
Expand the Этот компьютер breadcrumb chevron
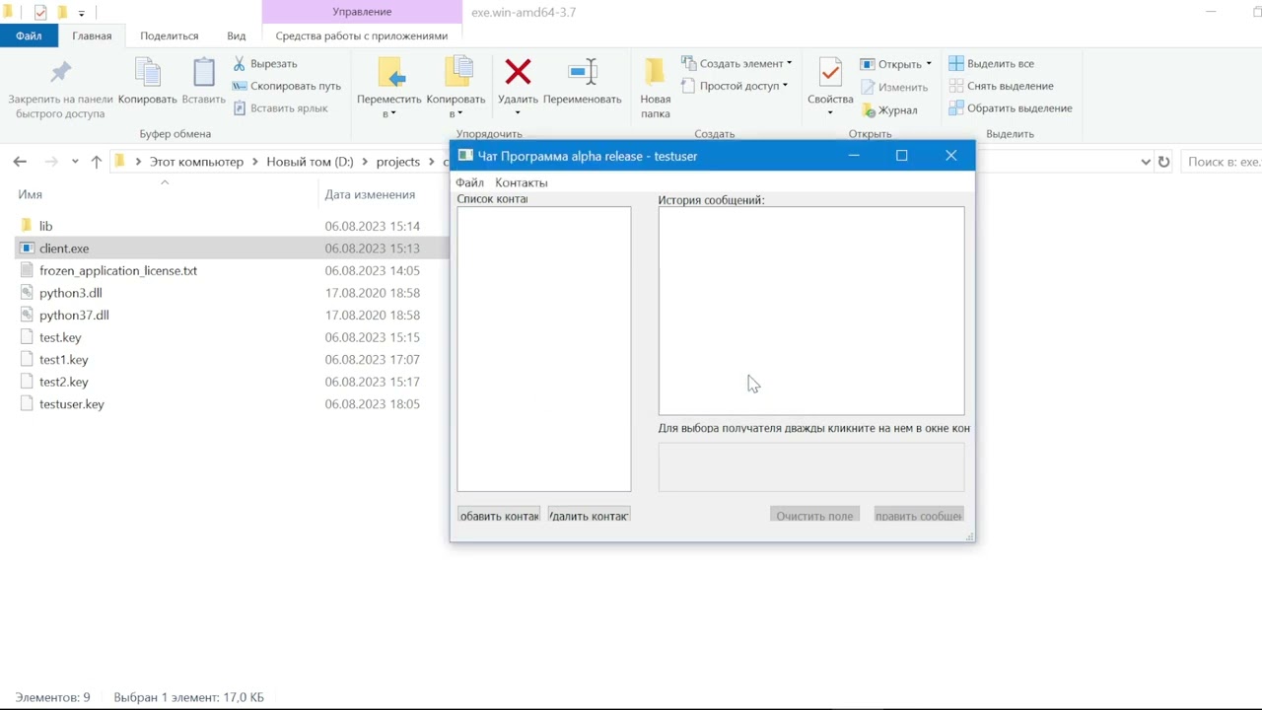pos(255,162)
